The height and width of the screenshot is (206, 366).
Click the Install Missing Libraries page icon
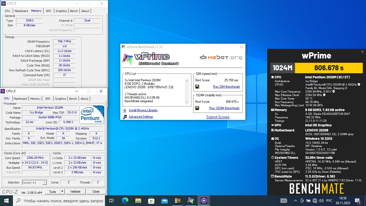click(125, 110)
